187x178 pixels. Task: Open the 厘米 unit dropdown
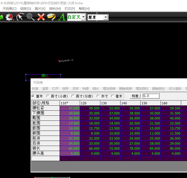tap(106, 17)
